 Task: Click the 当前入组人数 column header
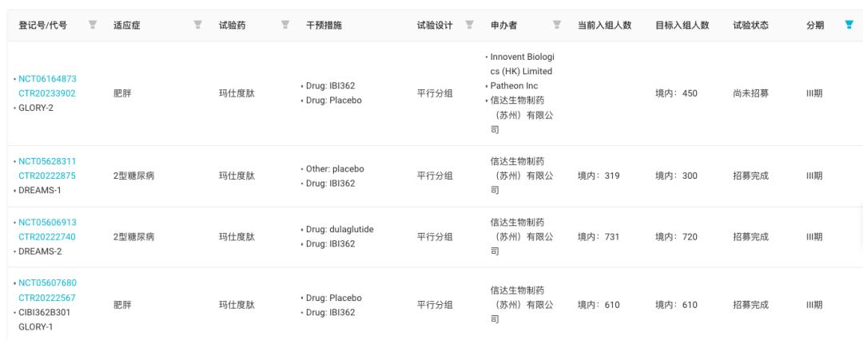click(604, 26)
